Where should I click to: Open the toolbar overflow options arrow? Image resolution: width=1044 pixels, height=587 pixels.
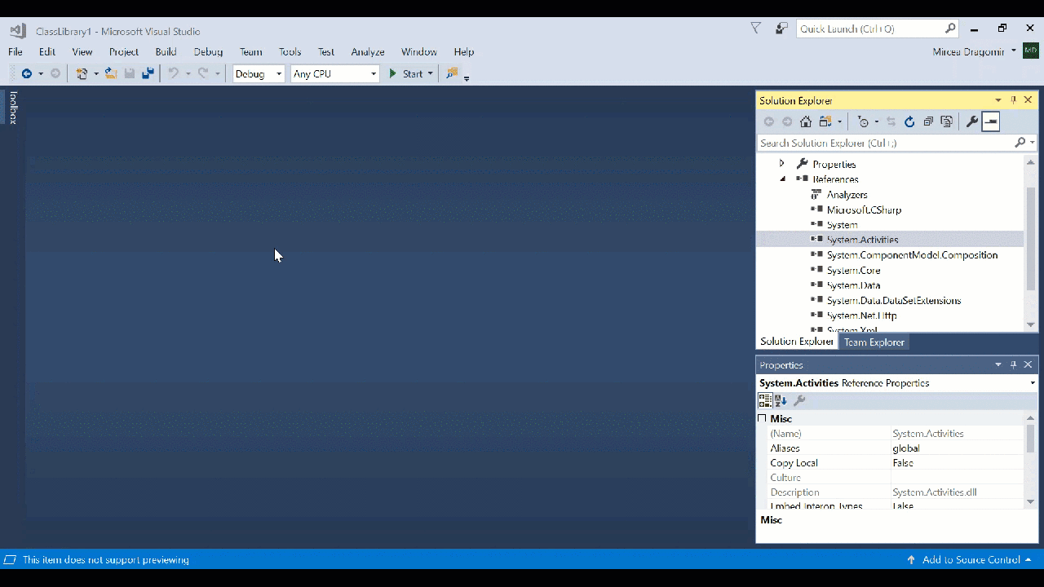tap(467, 78)
